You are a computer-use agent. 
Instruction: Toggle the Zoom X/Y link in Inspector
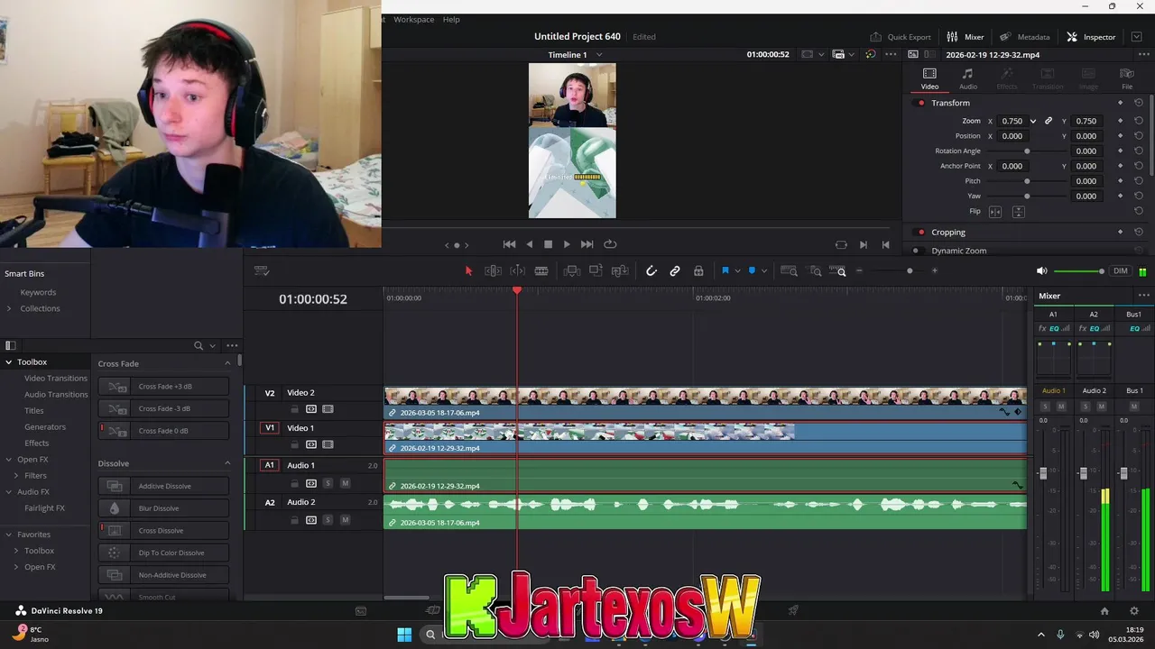[x=1049, y=121]
